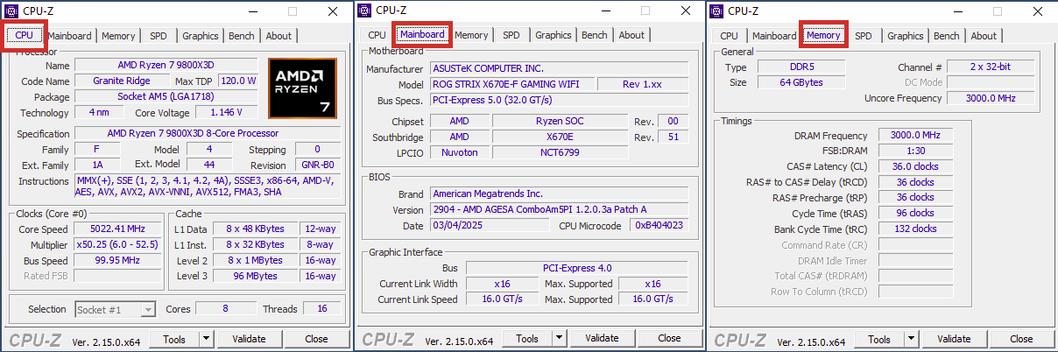Click the Core Speed value 5022.41 MHz
The height and width of the screenshot is (352, 1058).
pos(118,229)
